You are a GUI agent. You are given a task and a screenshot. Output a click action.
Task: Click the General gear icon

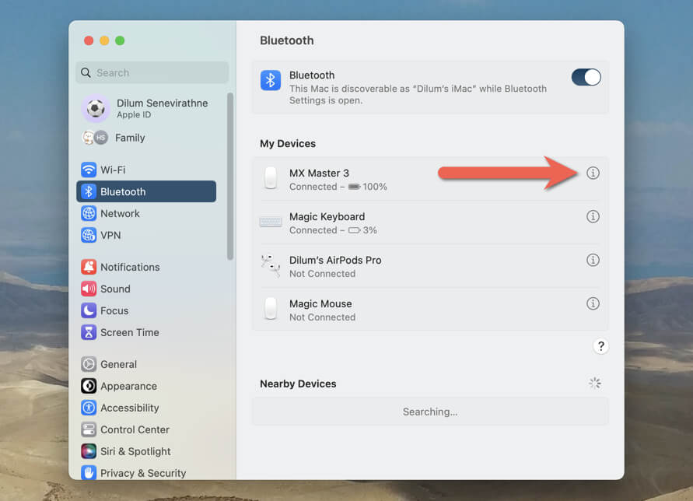[89, 364]
